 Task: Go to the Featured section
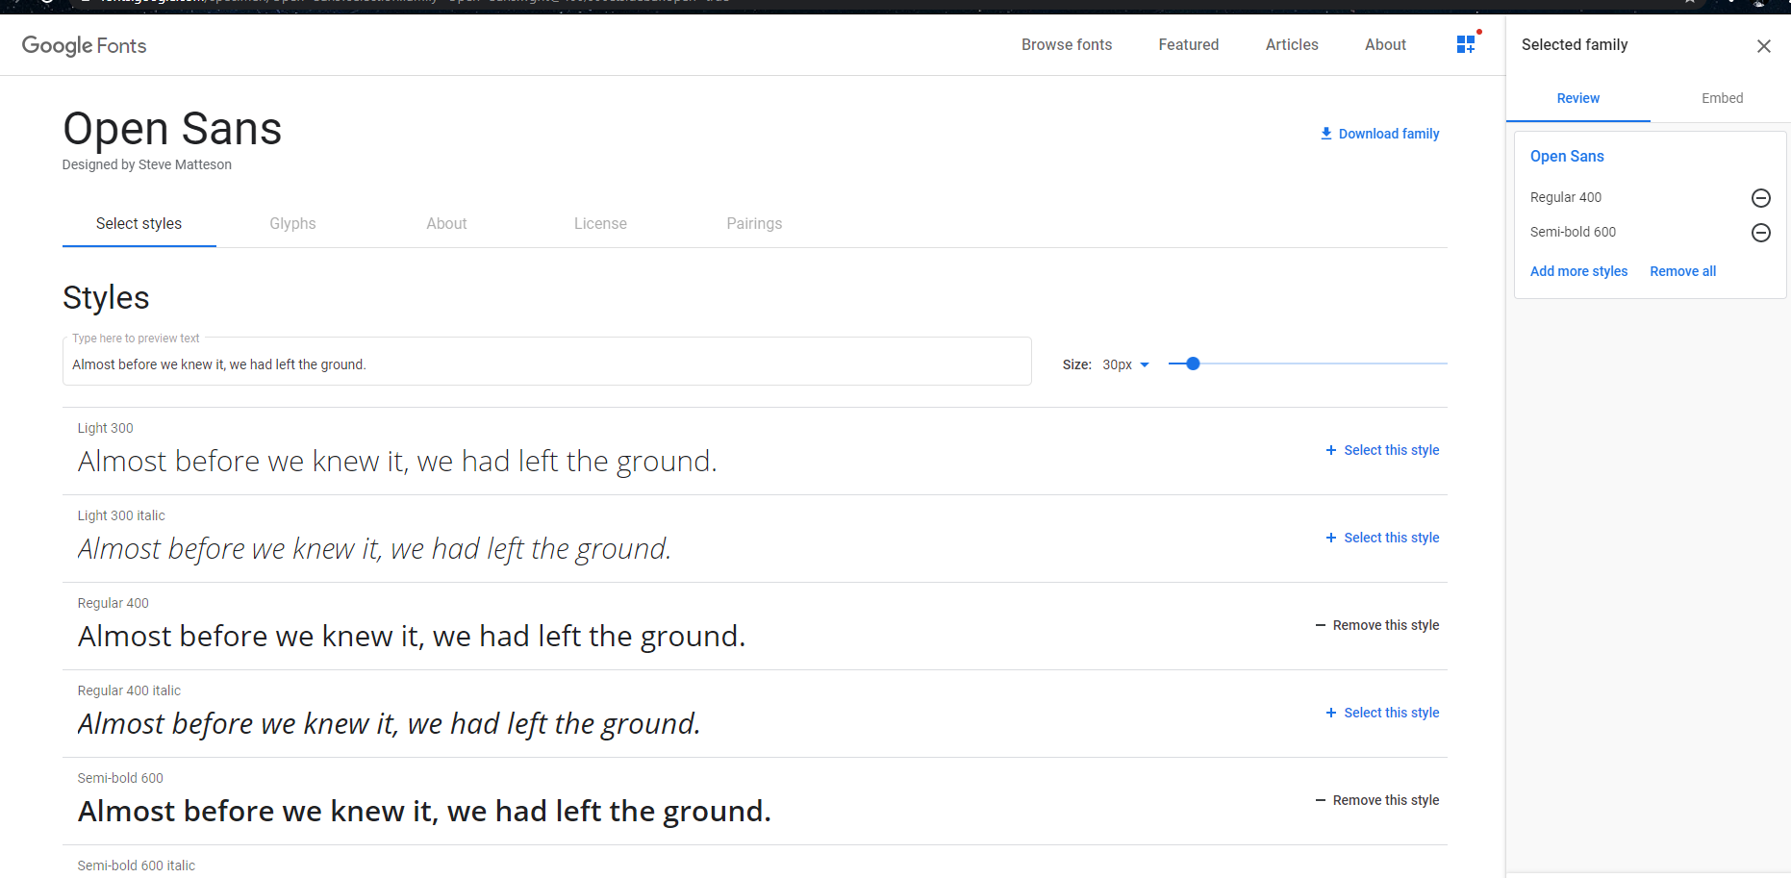pyautogui.click(x=1189, y=44)
